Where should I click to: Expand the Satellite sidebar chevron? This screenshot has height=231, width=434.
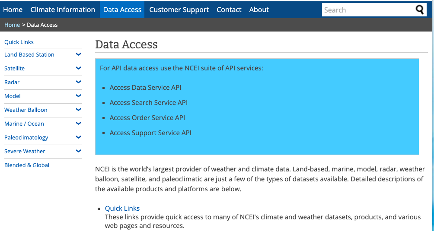point(78,68)
